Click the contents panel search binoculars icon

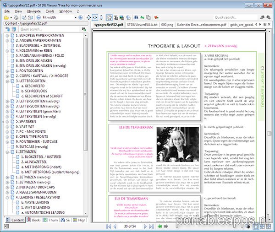84,29
